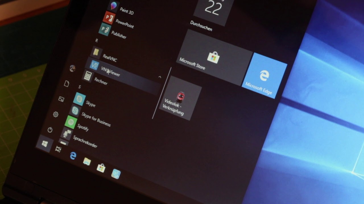This screenshot has width=364, height=204.
Task: Click the Publisher label text
Action: 119,35
